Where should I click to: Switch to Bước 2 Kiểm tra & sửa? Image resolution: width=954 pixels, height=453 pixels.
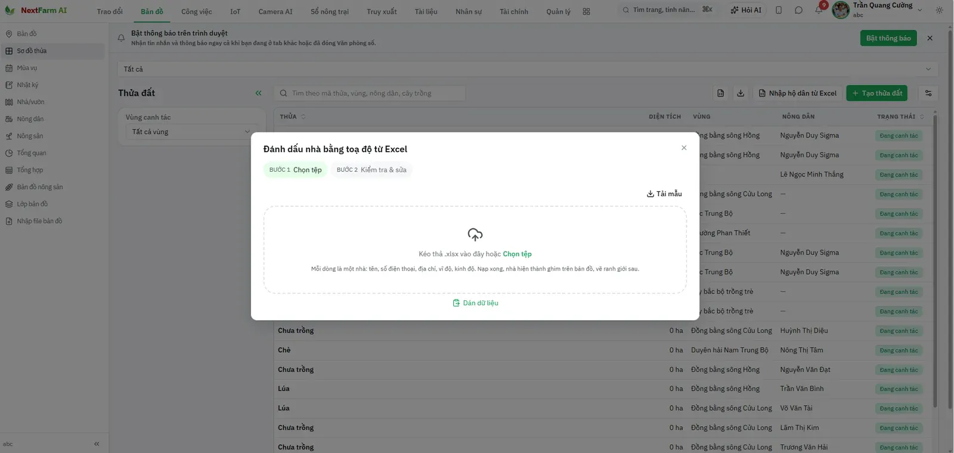[x=371, y=170]
